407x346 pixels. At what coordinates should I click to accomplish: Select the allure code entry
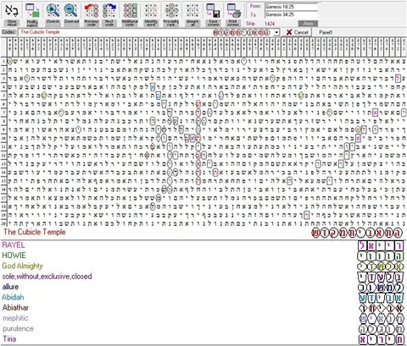pos(10,287)
